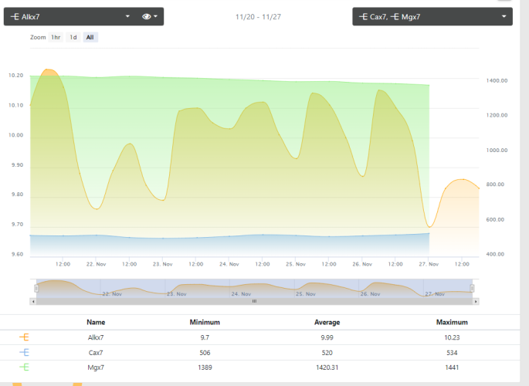Click the 11/20 - 11/27 date range
529x386 pixels.
point(258,17)
